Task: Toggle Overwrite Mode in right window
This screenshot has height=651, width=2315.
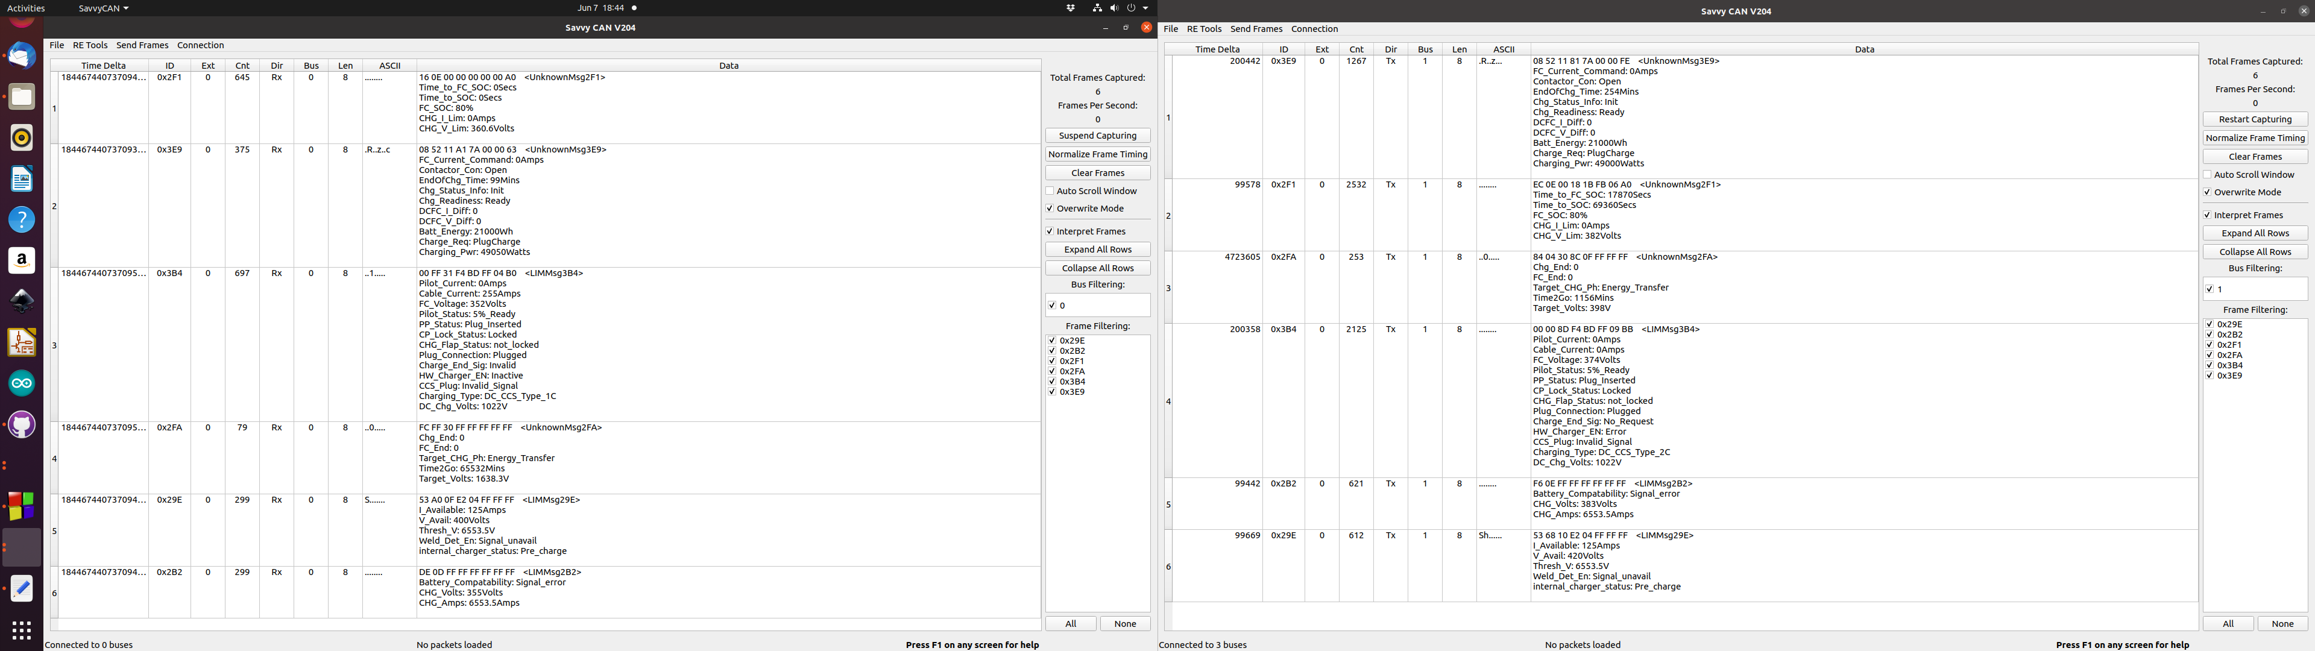Action: coord(2207,192)
